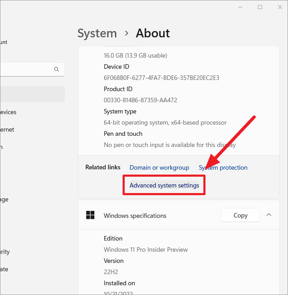This screenshot has width=288, height=295.
Task: Go back to System breadcrumb
Action: click(97, 33)
